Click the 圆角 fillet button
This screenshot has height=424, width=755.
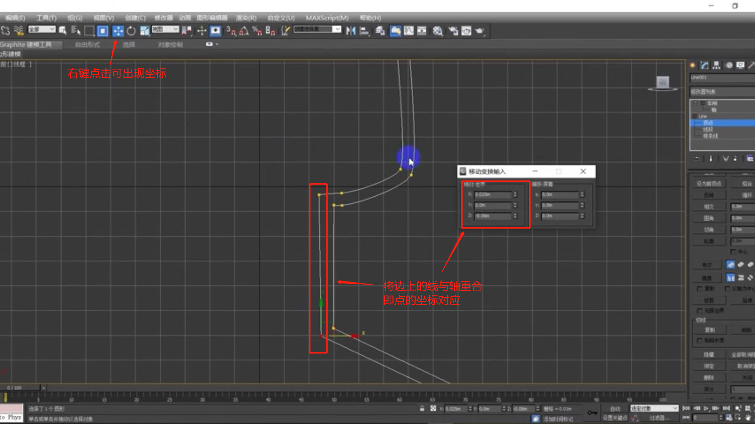coord(709,218)
